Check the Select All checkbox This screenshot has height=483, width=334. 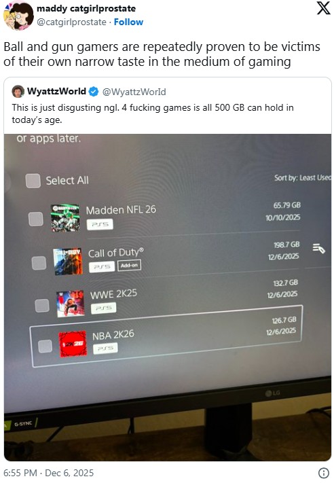tap(33, 181)
